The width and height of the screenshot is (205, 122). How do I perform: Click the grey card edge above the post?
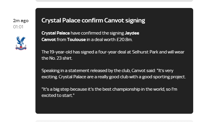pos(114,1)
